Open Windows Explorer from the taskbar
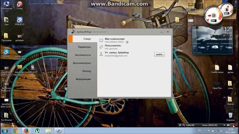 [x=48, y=131]
